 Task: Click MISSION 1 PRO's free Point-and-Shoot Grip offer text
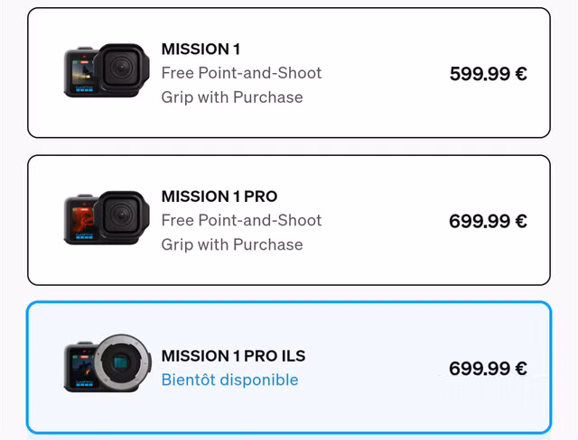click(241, 232)
